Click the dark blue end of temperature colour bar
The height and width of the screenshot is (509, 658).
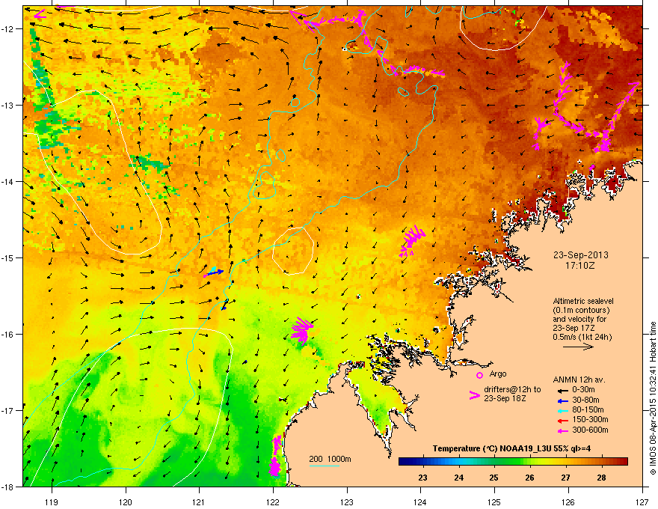coord(404,462)
